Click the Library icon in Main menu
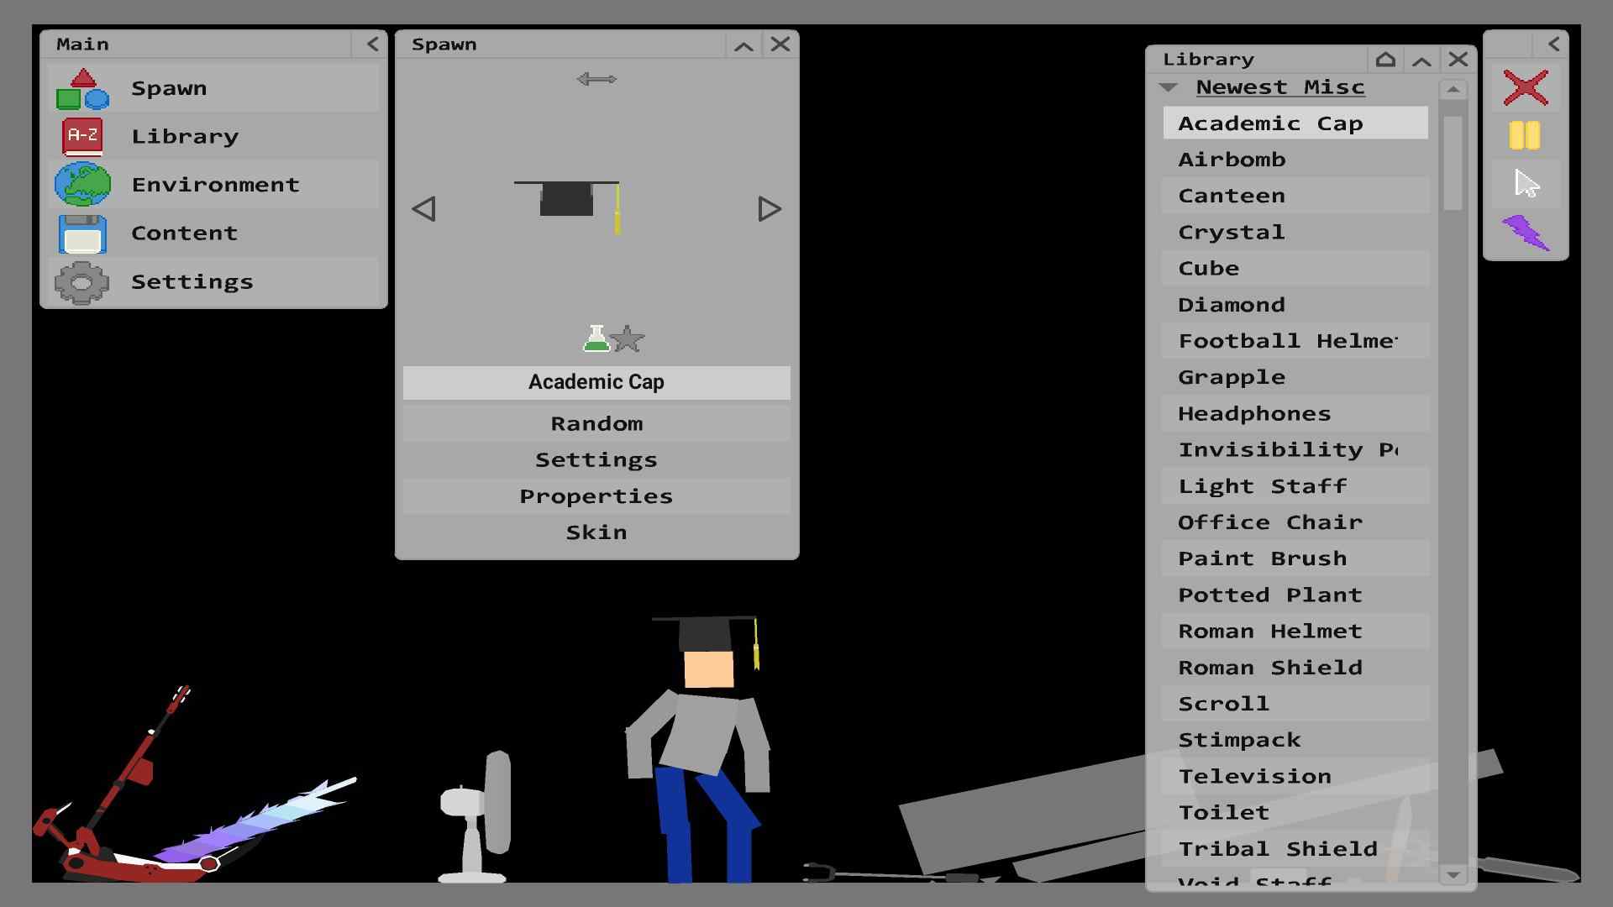 [83, 135]
